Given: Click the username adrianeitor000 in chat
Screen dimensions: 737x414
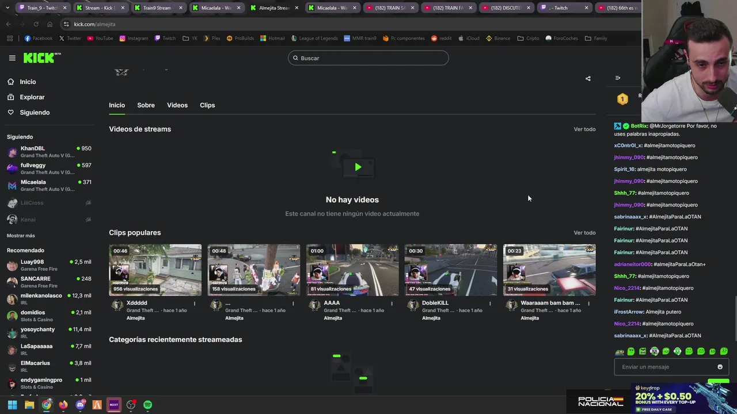Looking at the screenshot, I should click(633, 264).
